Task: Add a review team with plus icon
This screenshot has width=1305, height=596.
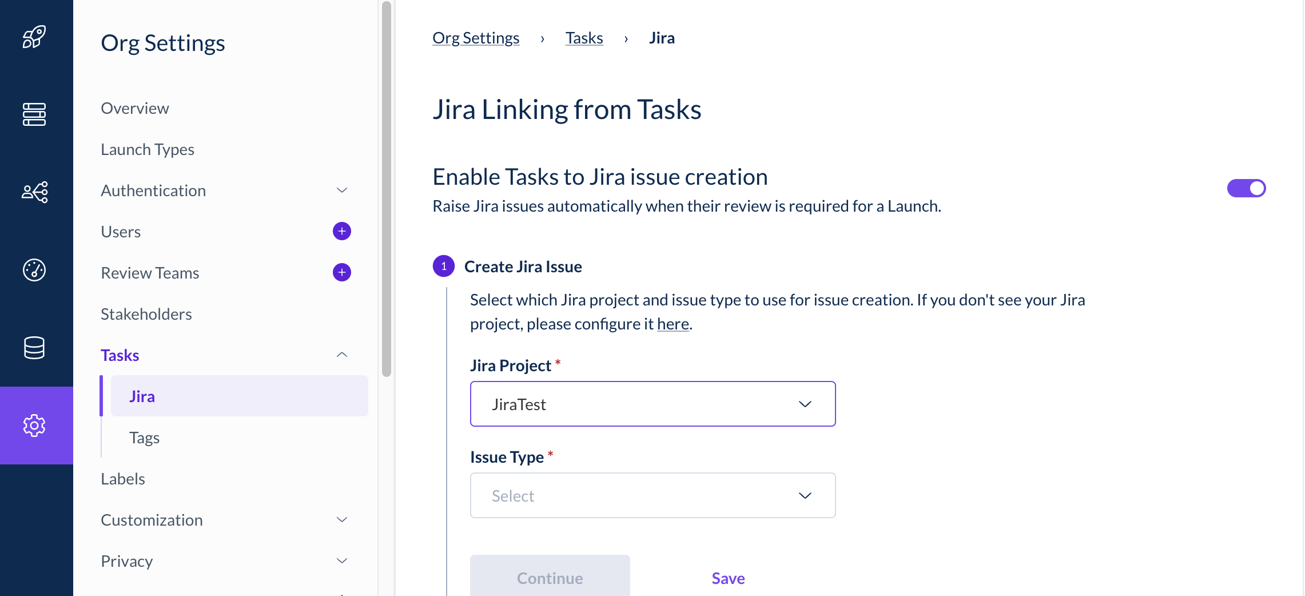Action: pos(342,272)
